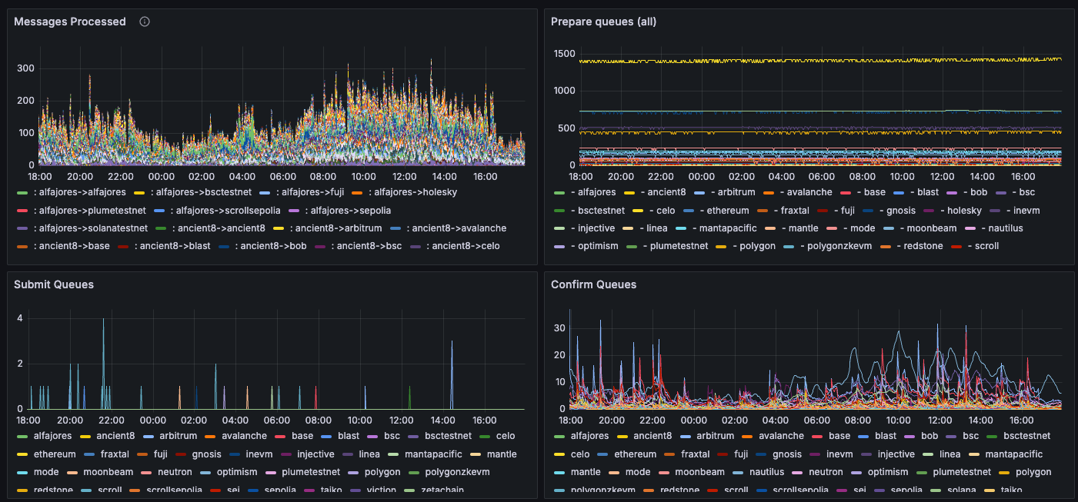Image resolution: width=1078 pixels, height=502 pixels.
Task: Click the red marker next to 'fuji' in Prepare queues
Action: [x=823, y=210]
